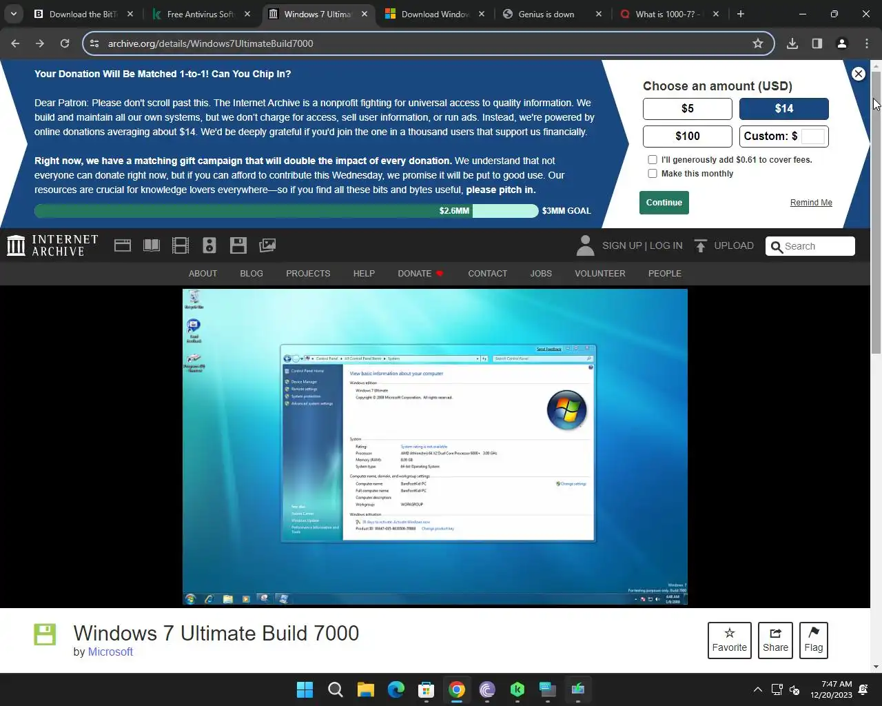Viewport: 882px width, 706px height.
Task: Click SIGN UP | LOG IN link
Action: (x=642, y=245)
